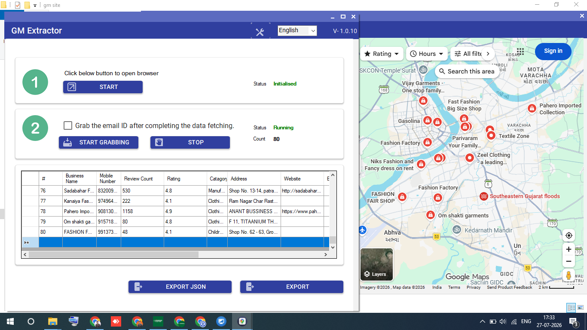Open the English language dropdown

coord(297,31)
